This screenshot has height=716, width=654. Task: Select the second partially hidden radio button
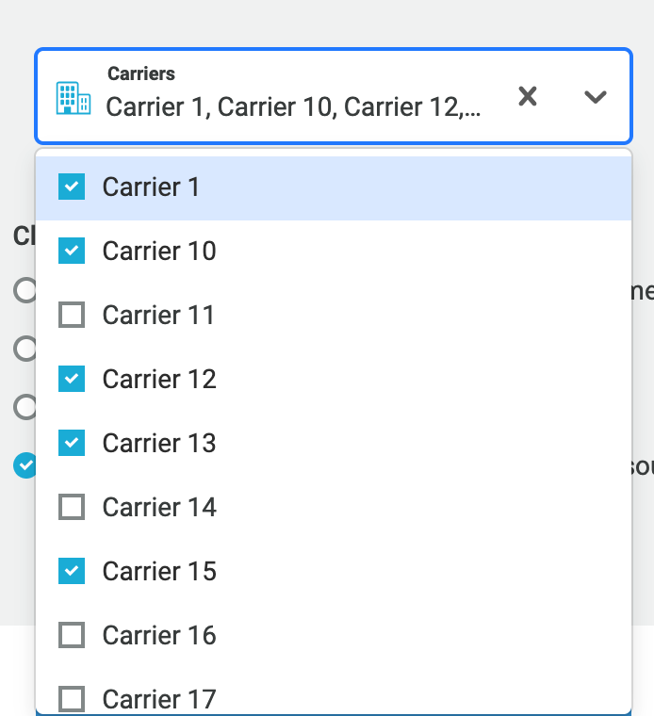25,350
